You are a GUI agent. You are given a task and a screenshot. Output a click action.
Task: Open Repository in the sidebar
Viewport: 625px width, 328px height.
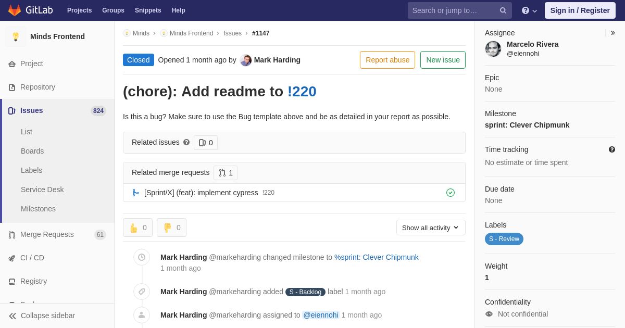(x=37, y=87)
